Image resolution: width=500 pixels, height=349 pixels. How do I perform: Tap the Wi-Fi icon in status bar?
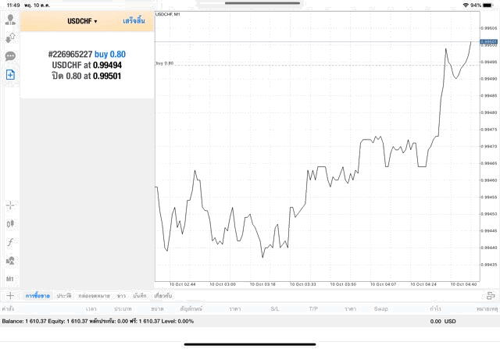466,5
